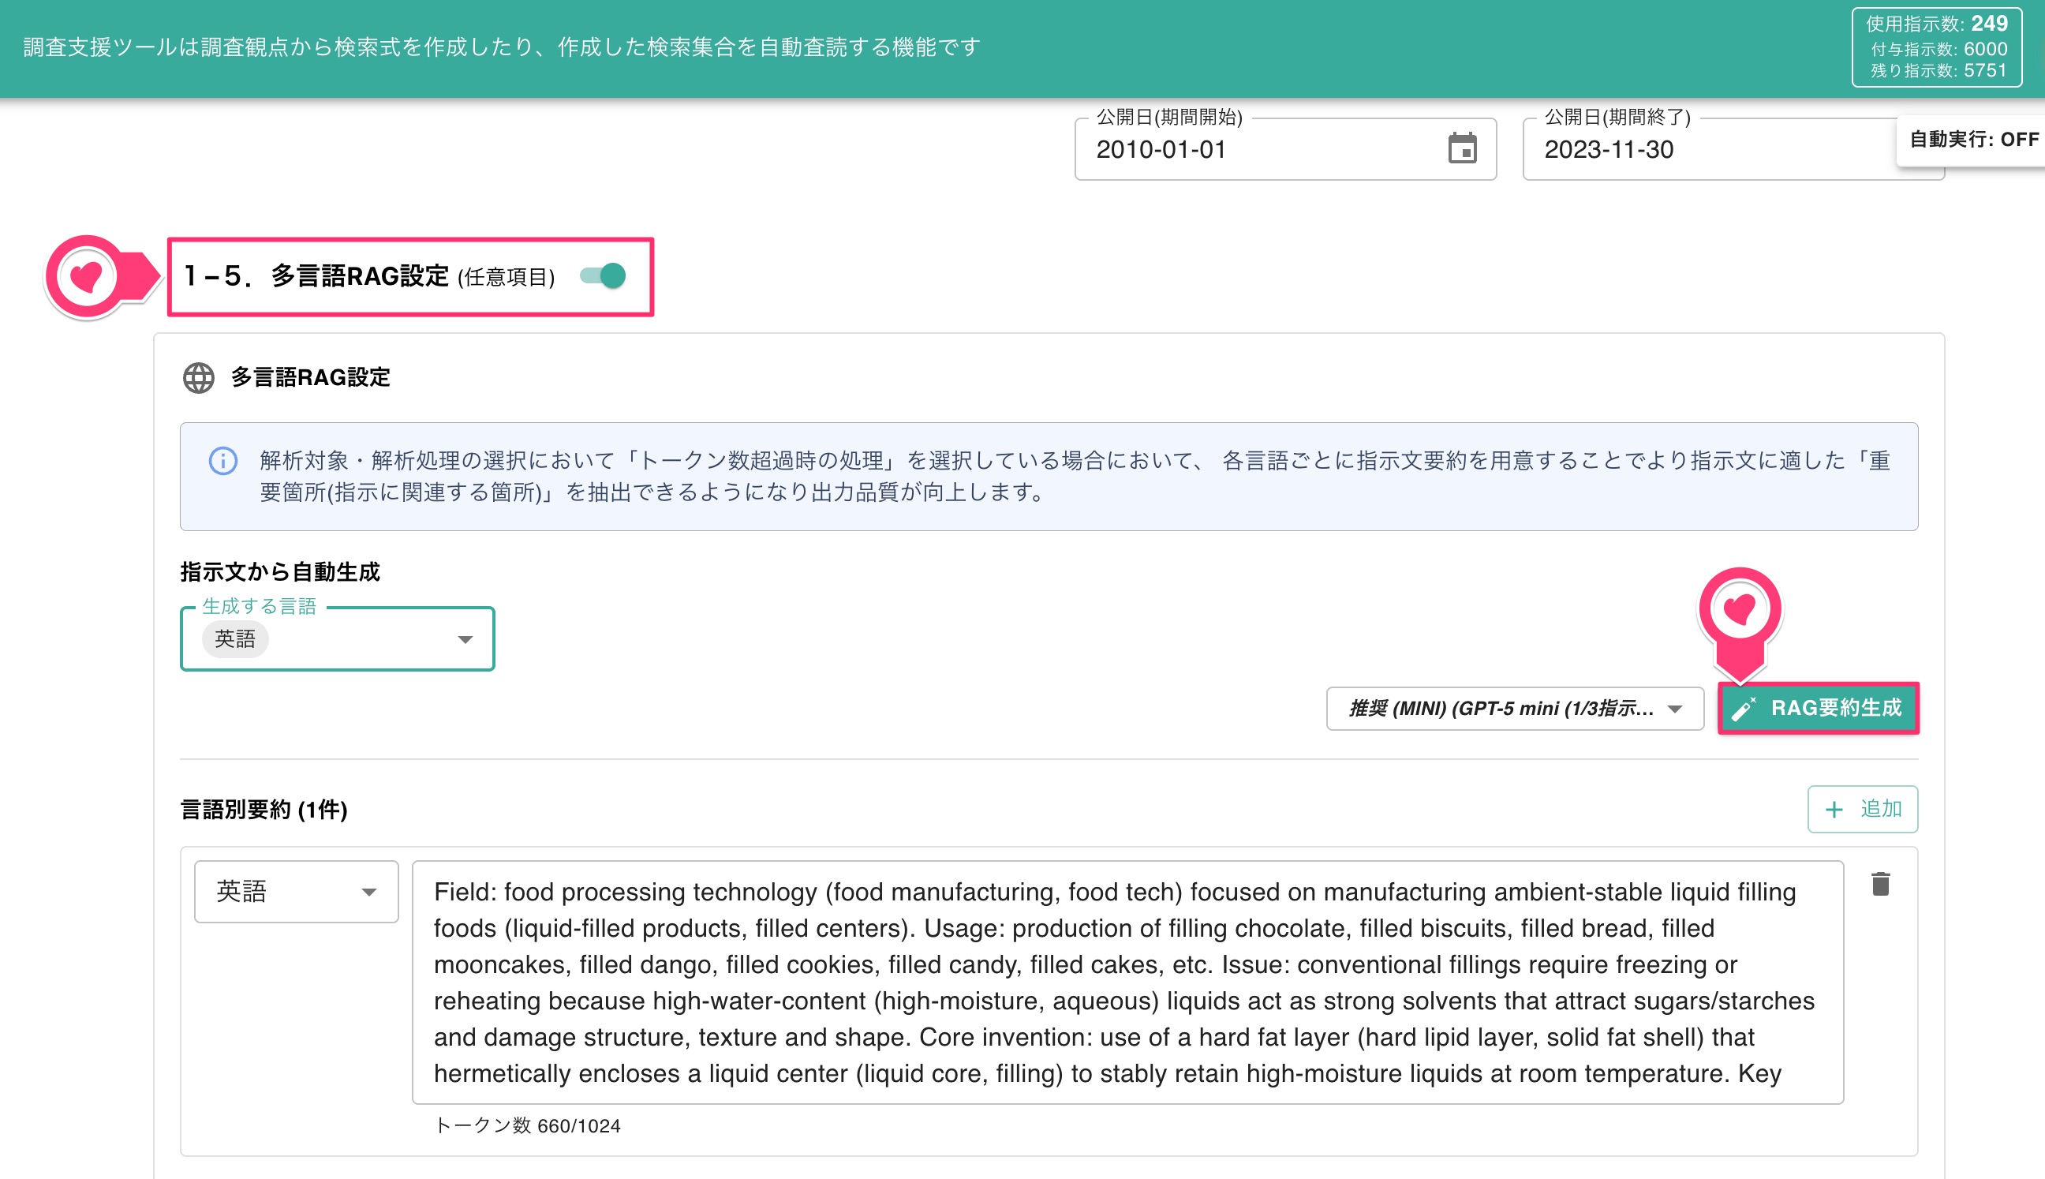This screenshot has height=1179, width=2045.
Task: Click the 調査支援ツール description banner text
Action: click(502, 47)
